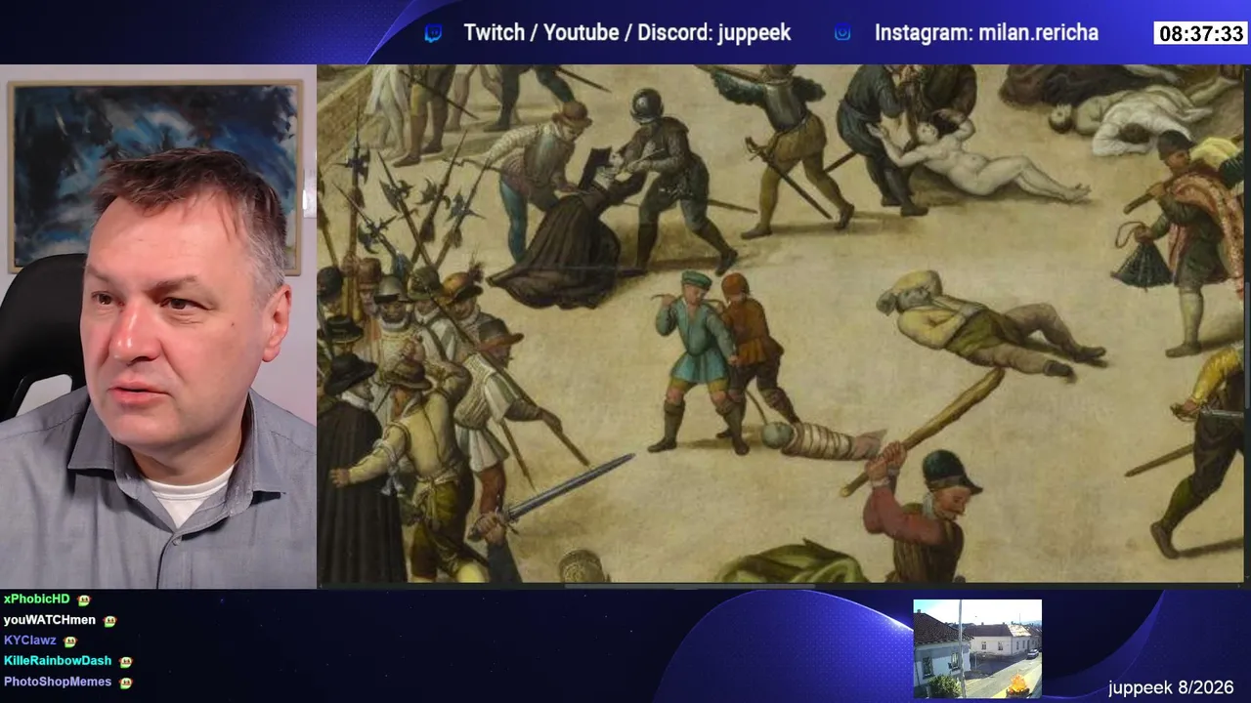Click the username KilleRainbowDash in chat

(x=58, y=661)
